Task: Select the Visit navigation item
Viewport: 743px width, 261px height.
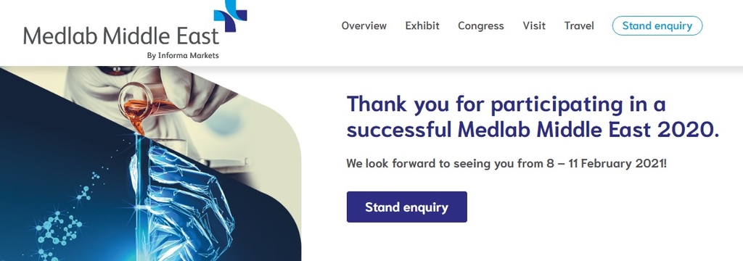Action: pos(534,25)
